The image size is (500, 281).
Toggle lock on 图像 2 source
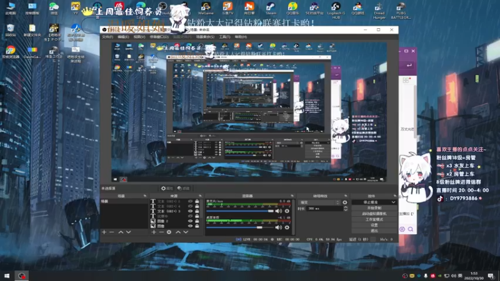197,221
